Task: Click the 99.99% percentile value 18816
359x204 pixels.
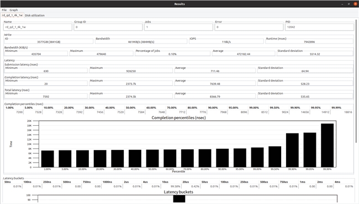Action: click(x=348, y=112)
